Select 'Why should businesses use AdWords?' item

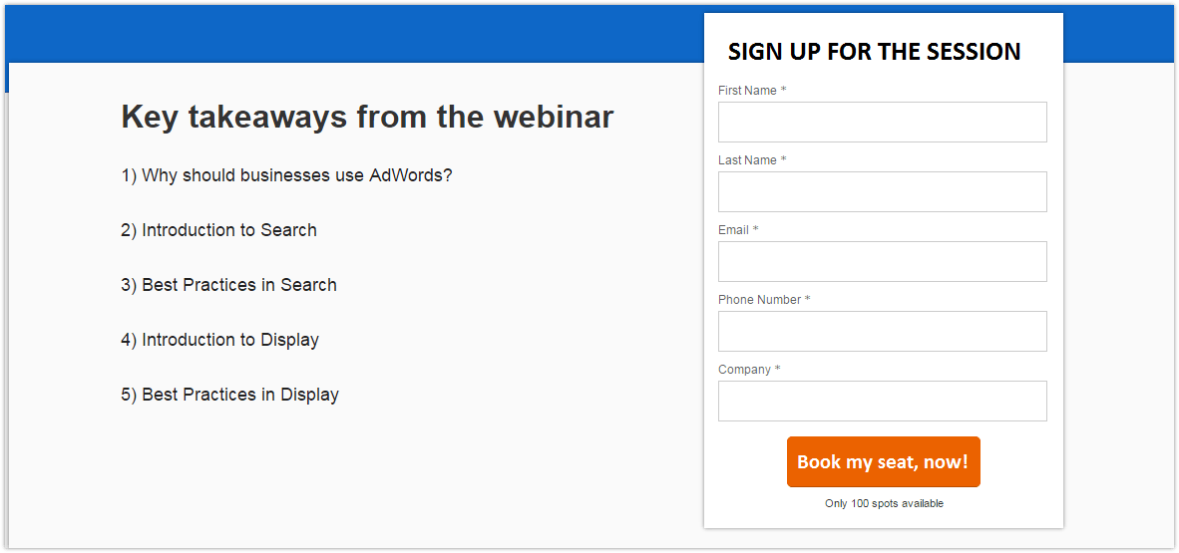(287, 175)
